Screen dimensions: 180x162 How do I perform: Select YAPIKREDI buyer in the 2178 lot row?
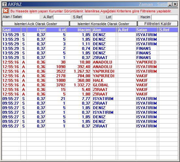coord(104,76)
